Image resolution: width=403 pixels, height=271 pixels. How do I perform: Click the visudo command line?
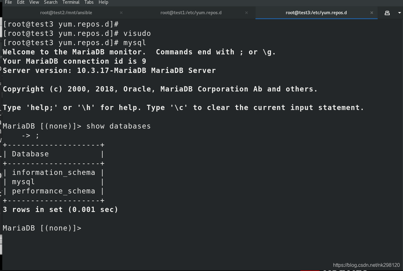(x=77, y=33)
